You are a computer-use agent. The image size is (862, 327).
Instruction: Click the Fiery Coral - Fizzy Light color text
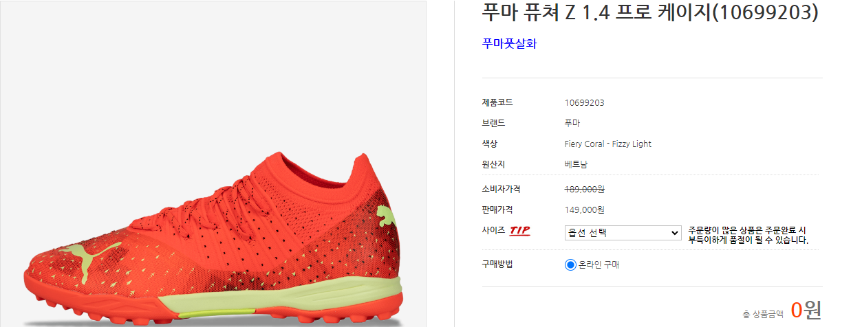[x=607, y=144]
